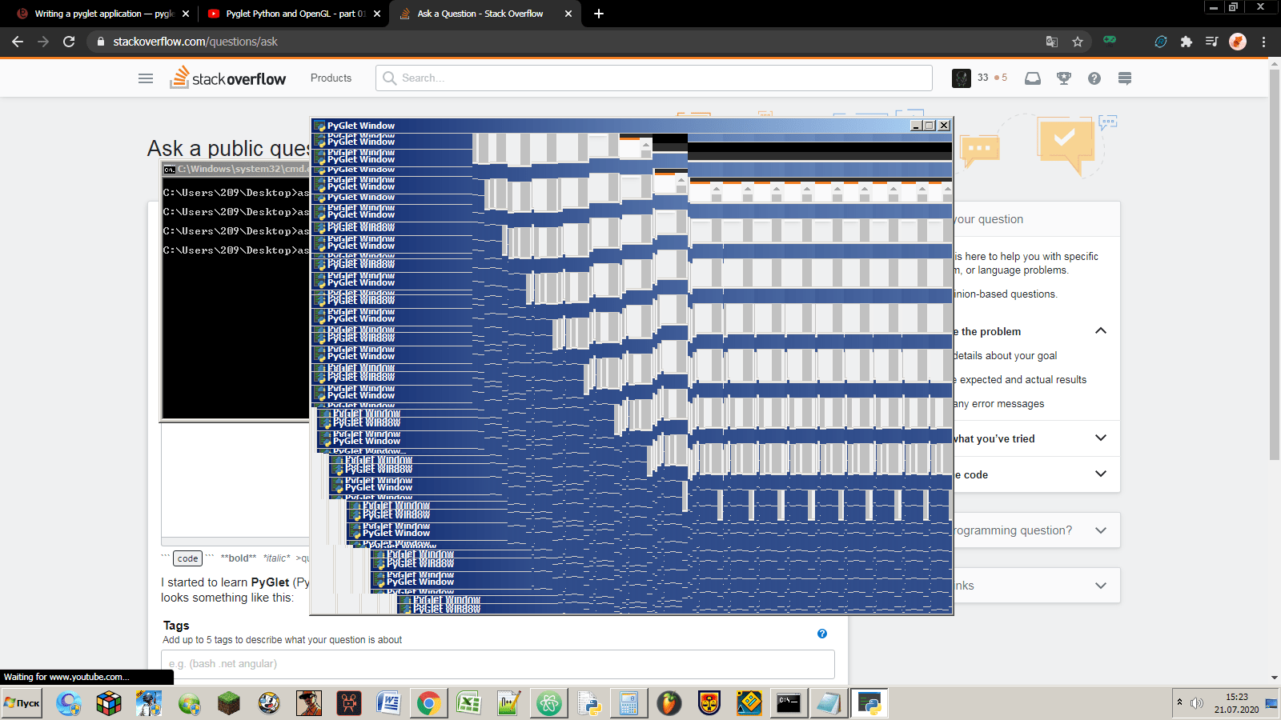Screen dimensions: 1281x720
Task: Close the 'Ask a Question' tab
Action: coord(568,14)
